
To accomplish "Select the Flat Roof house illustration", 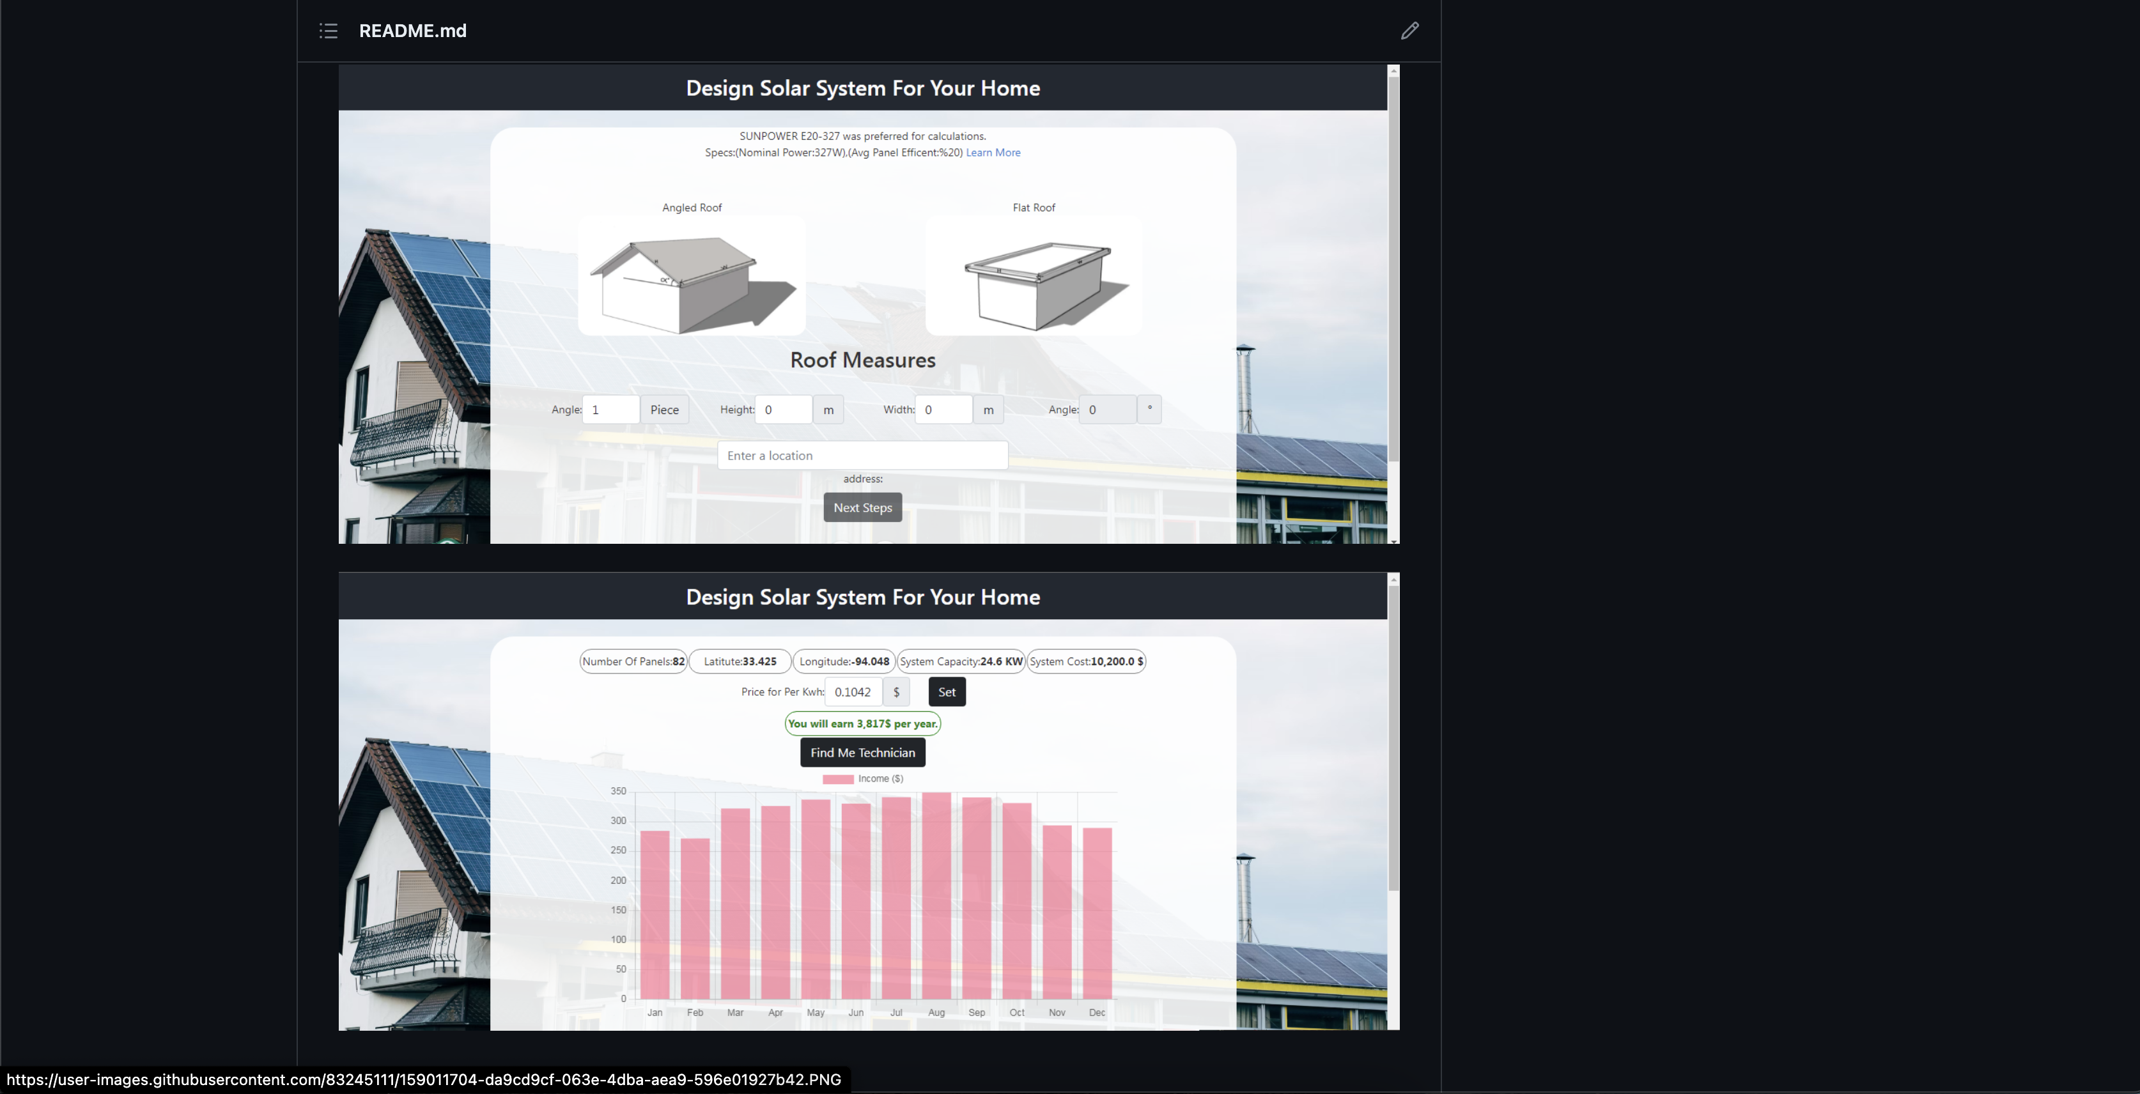I will pyautogui.click(x=1034, y=277).
